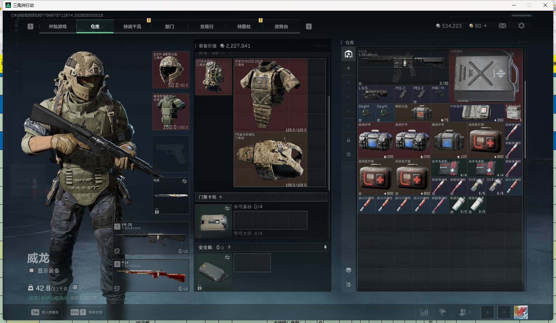
Task: Open the mail inbox envelope icon
Action: (x=502, y=26)
